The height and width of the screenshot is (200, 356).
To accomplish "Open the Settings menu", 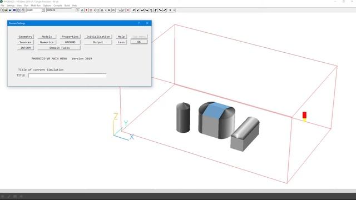I will [11, 6].
